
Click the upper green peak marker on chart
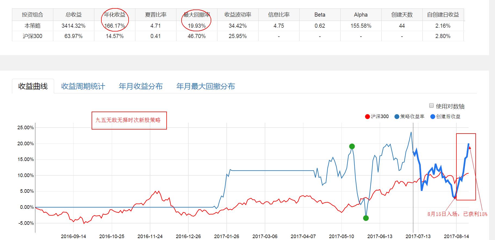(x=352, y=146)
